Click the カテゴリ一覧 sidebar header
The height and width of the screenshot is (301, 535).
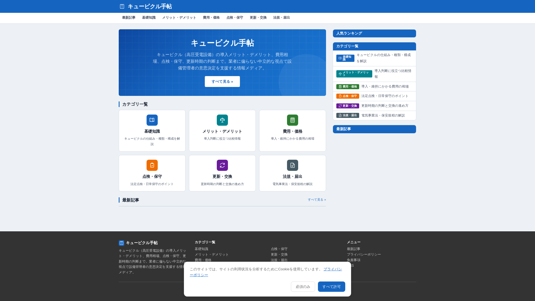click(x=374, y=46)
